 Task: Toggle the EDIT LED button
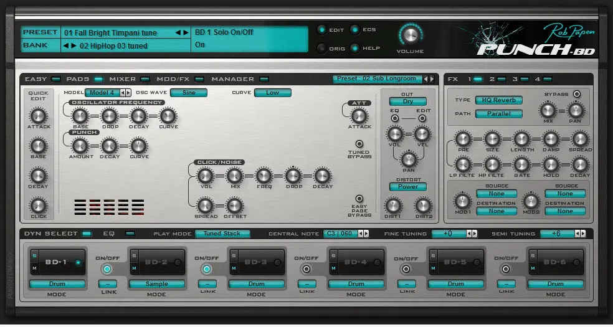coord(321,30)
